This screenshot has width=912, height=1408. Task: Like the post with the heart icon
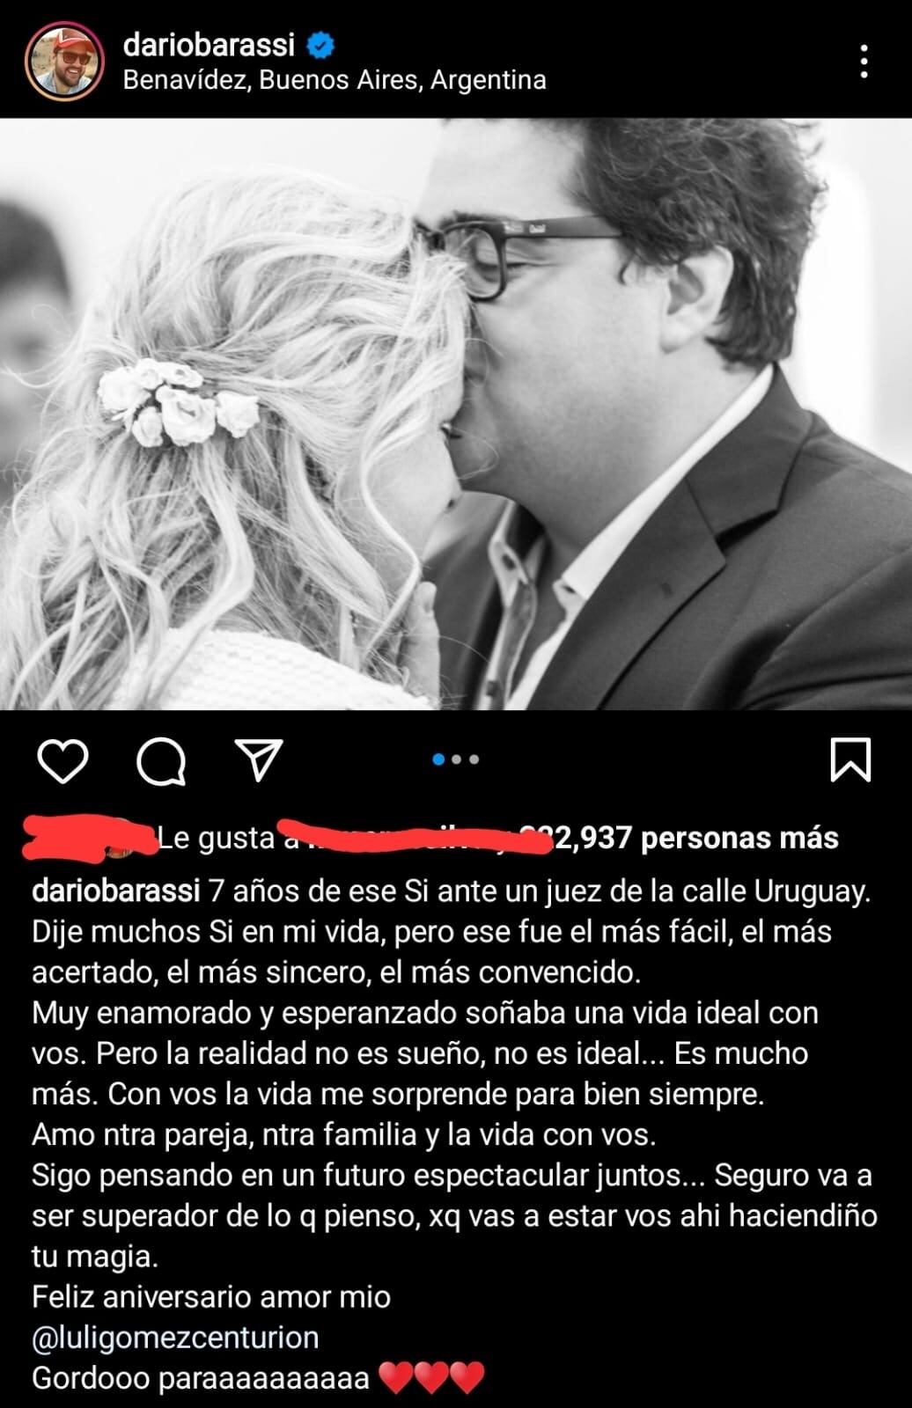[x=63, y=761]
